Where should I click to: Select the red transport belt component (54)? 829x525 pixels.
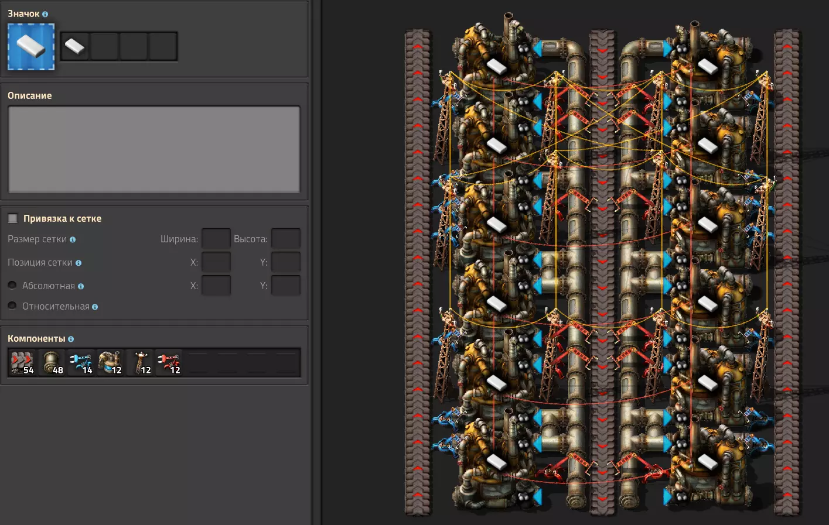coord(22,363)
